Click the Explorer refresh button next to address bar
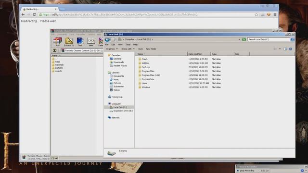Screen dimensions: 308x173 pyautogui.click(x=244, y=39)
